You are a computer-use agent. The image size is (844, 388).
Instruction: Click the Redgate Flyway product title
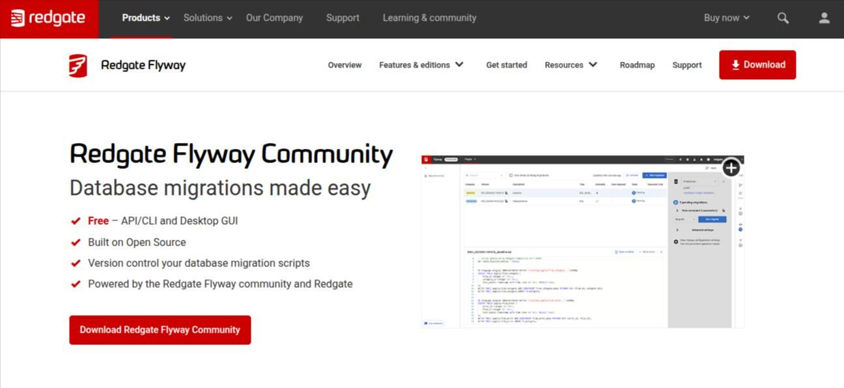tap(143, 65)
